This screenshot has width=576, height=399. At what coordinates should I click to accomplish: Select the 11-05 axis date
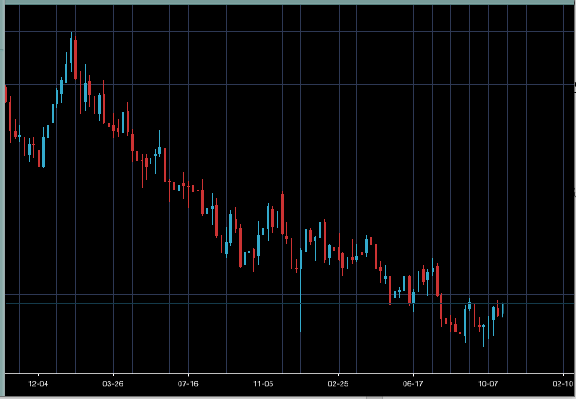[x=263, y=384]
